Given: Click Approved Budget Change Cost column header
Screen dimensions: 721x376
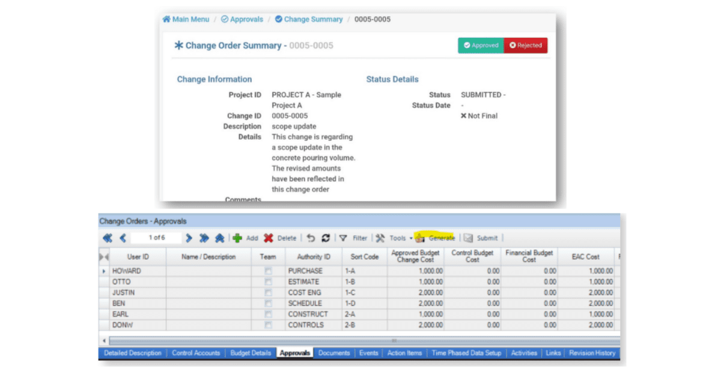Looking at the screenshot, I should pyautogui.click(x=416, y=257).
